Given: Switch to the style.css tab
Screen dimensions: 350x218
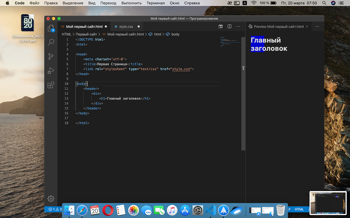Looking at the screenshot, I should (126, 27).
